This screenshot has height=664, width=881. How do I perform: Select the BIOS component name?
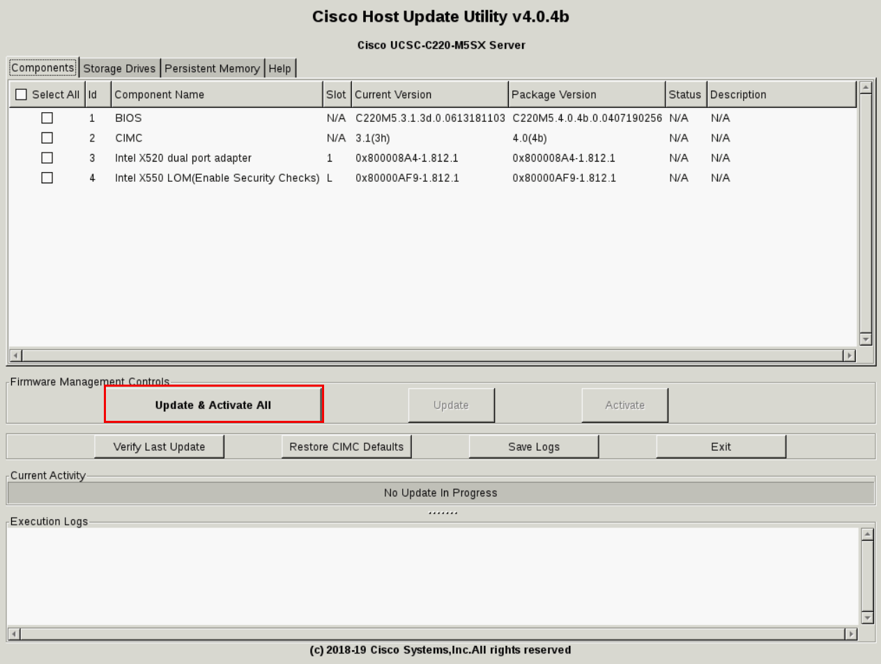tap(128, 118)
